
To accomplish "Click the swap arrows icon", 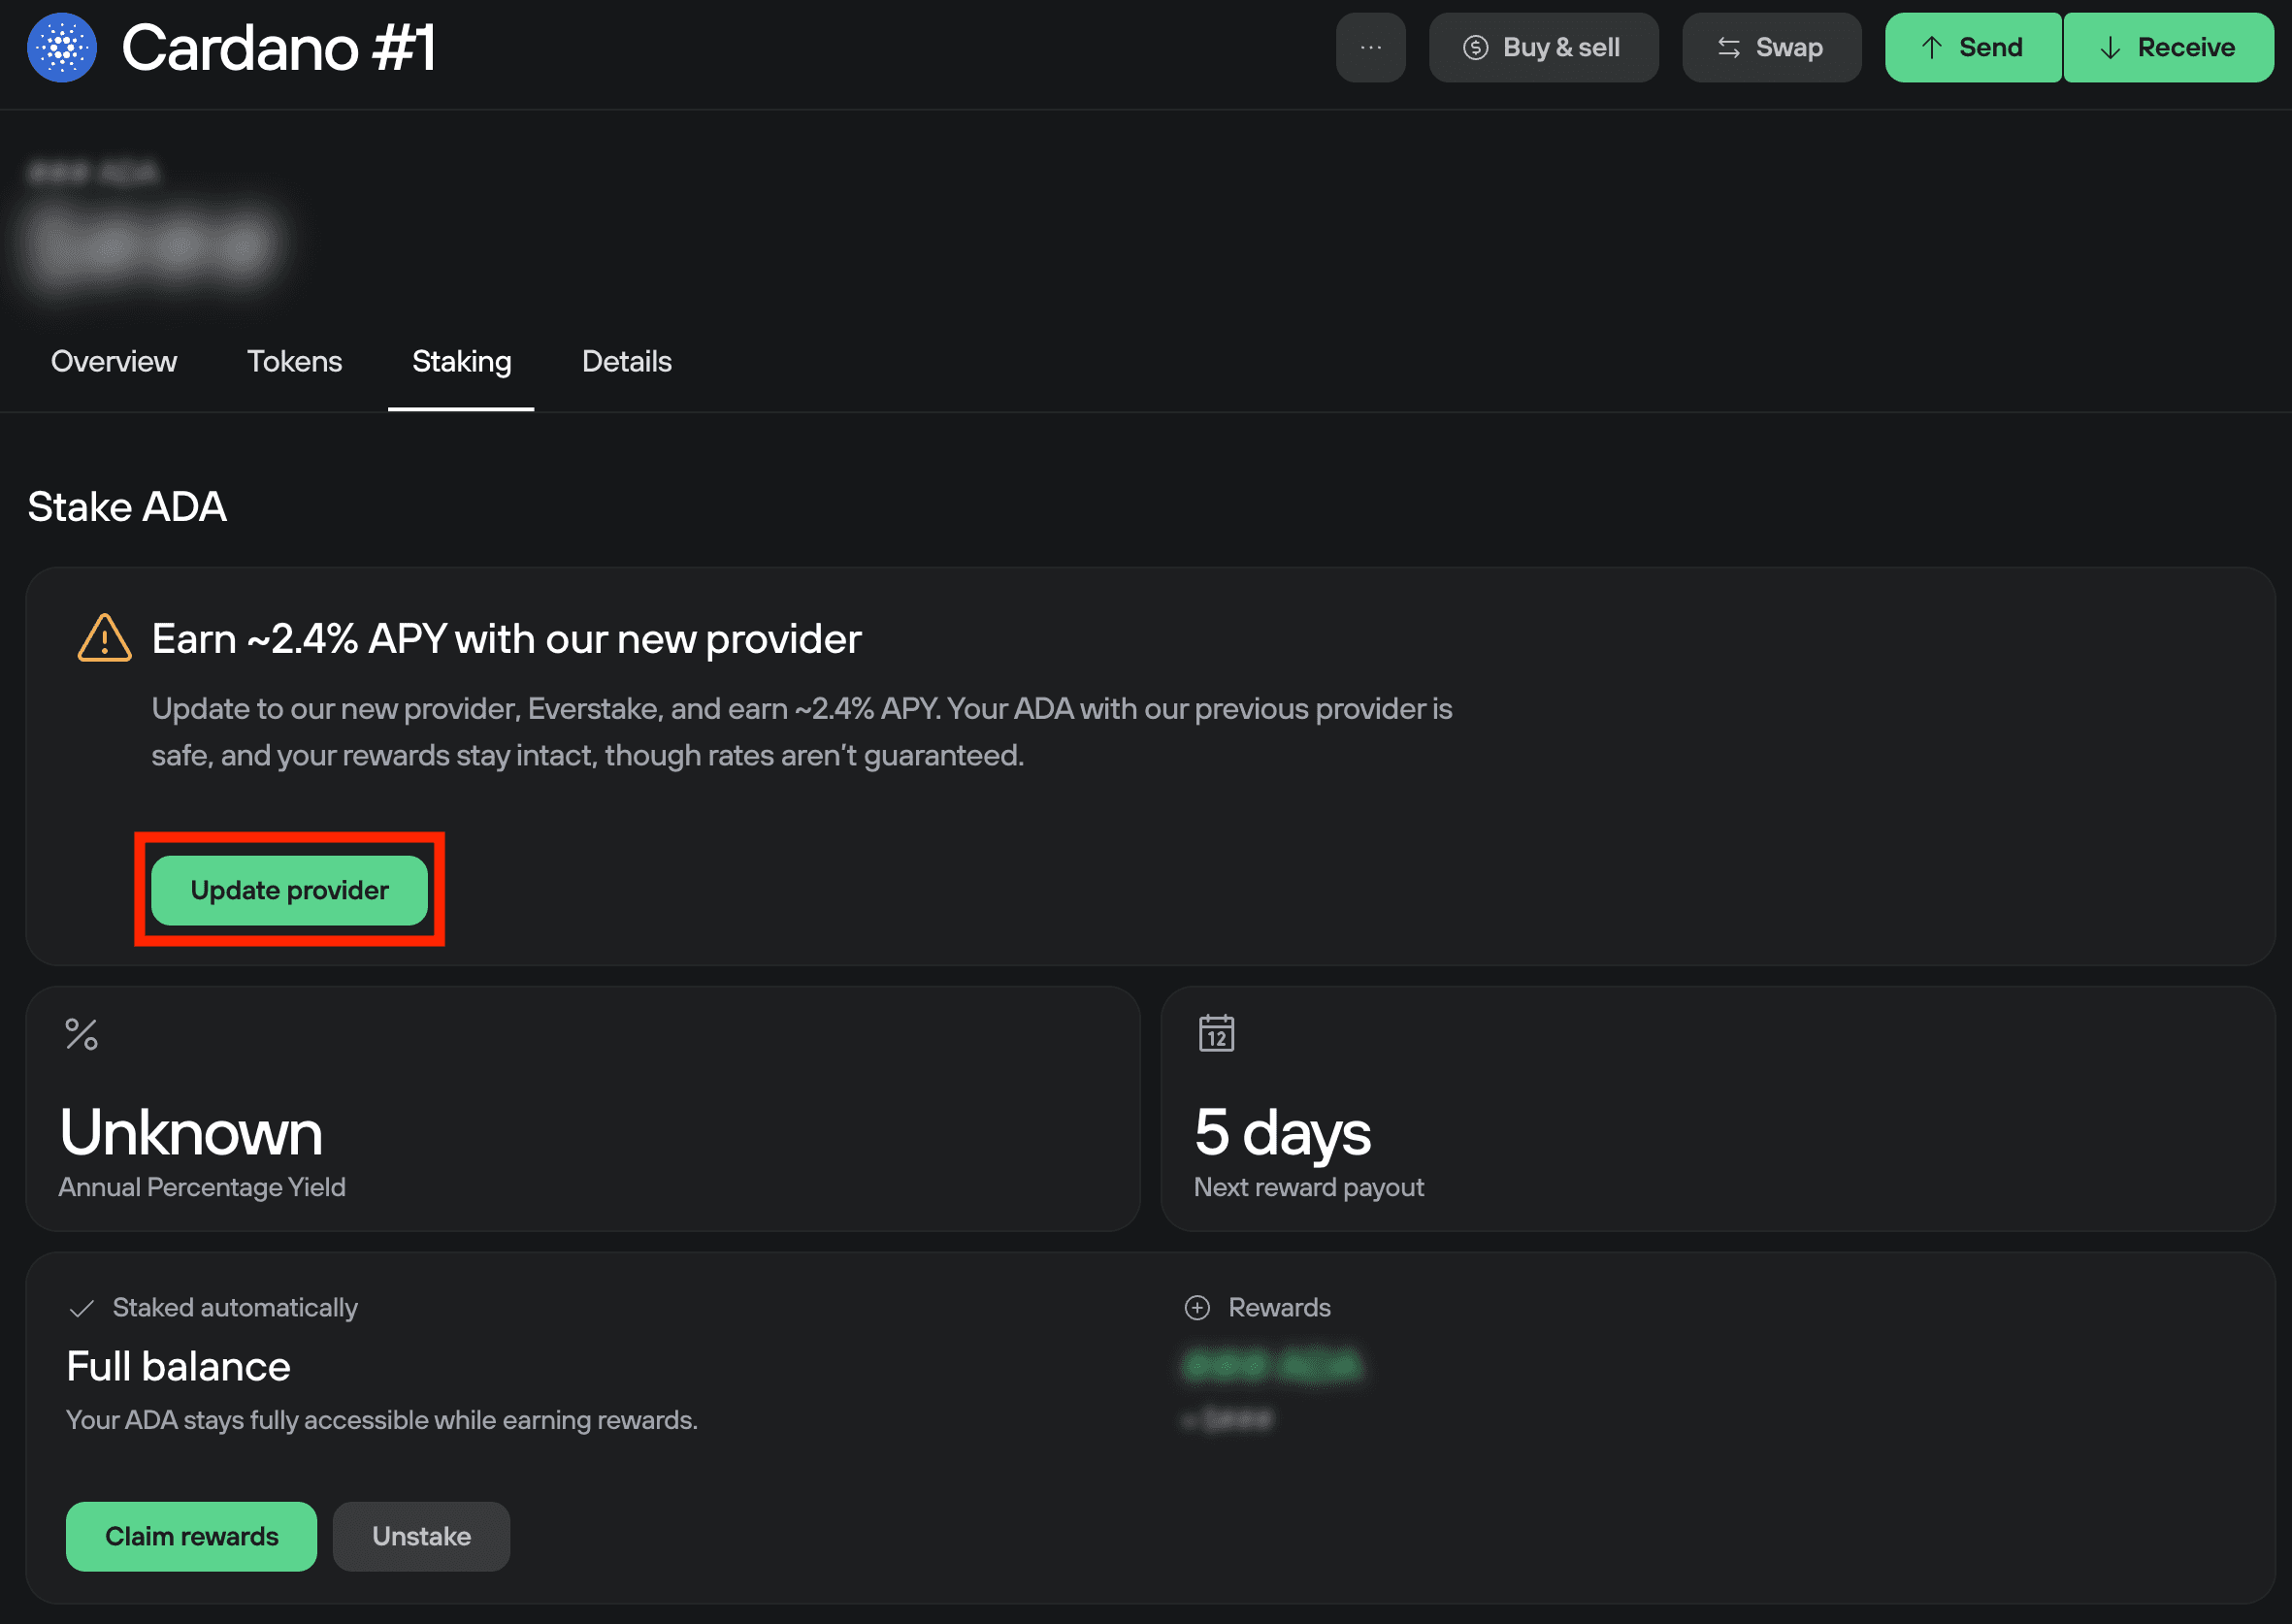I will pyautogui.click(x=1729, y=47).
